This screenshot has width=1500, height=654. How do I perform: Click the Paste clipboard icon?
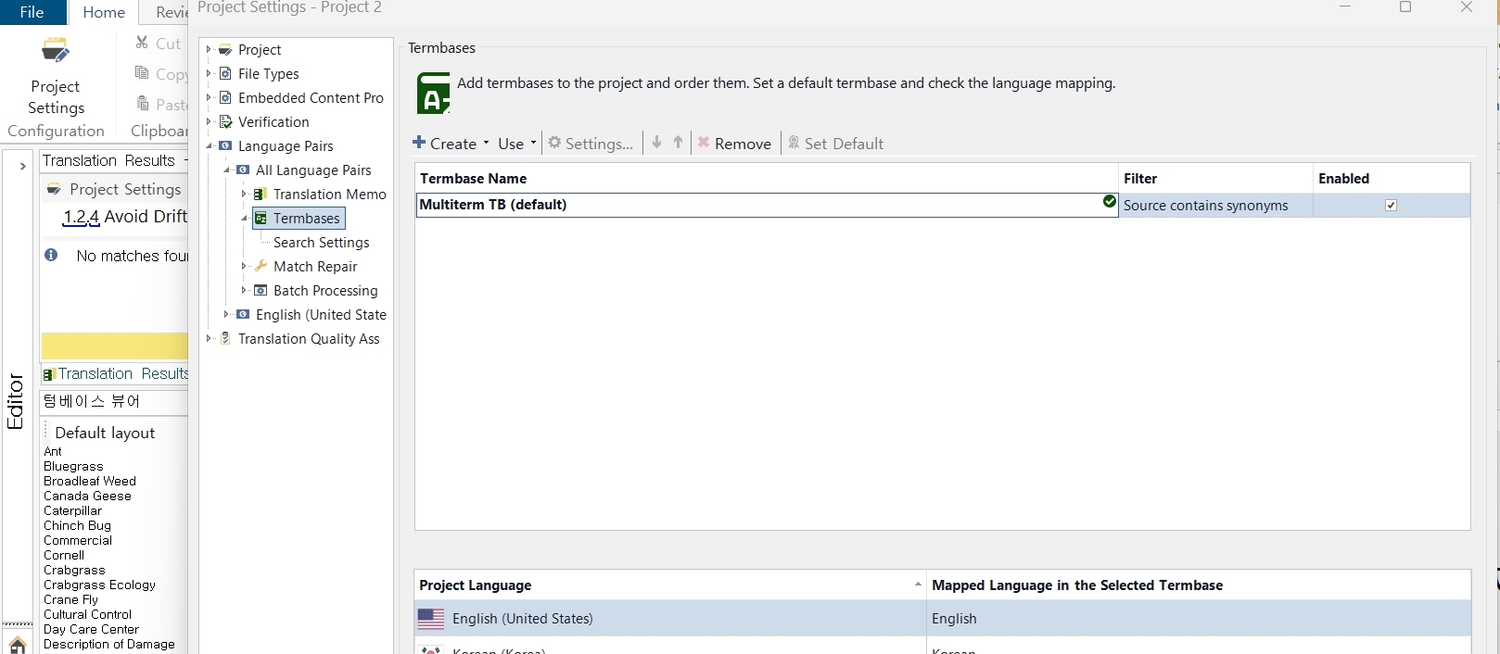(142, 104)
